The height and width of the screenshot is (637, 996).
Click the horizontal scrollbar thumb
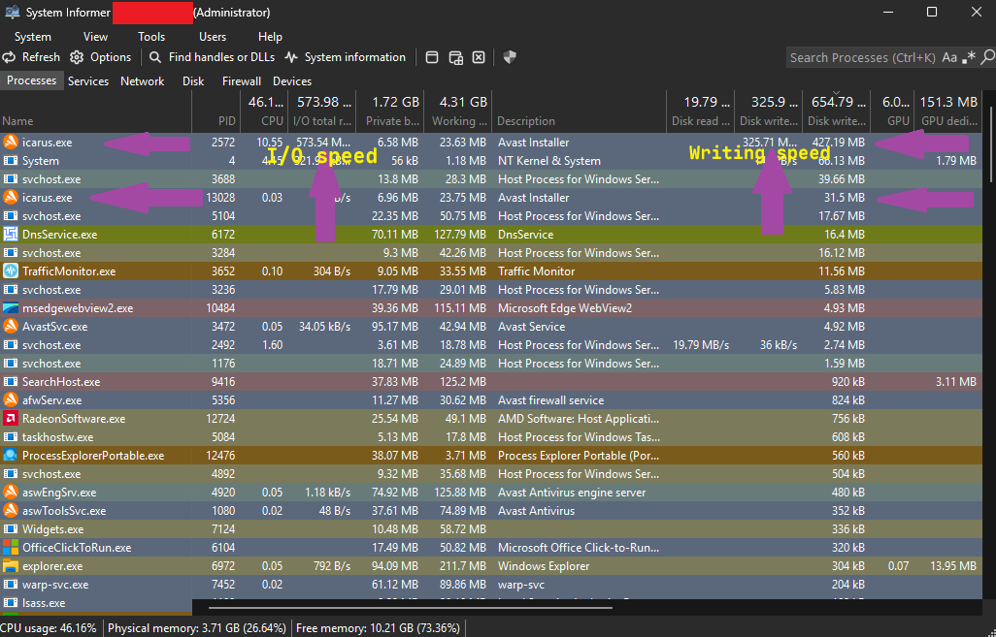coord(411,608)
